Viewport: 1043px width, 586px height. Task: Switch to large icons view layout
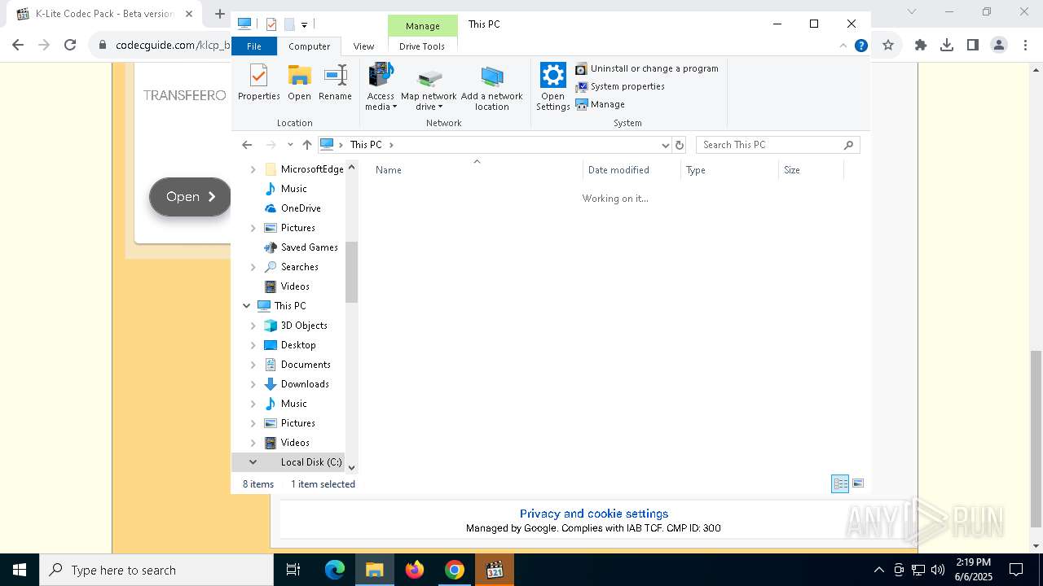pyautogui.click(x=857, y=484)
